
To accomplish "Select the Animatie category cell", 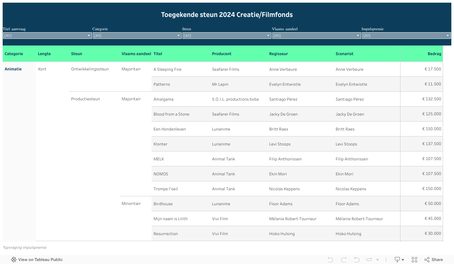I will pyautogui.click(x=13, y=69).
